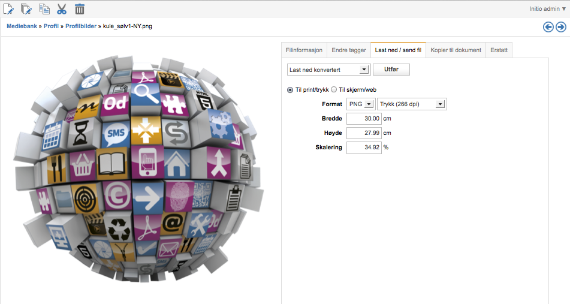Select the 'Til skjerm/web' radio button
Viewport: 570px width, 304px height.
[x=334, y=89]
